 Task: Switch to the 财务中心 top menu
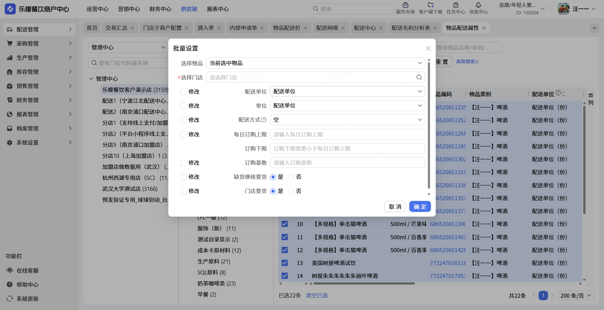click(x=160, y=9)
